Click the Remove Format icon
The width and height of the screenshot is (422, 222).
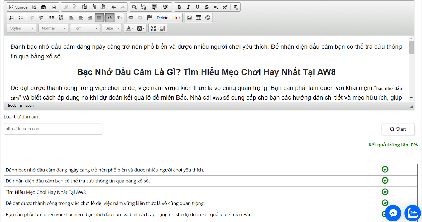click(236, 7)
